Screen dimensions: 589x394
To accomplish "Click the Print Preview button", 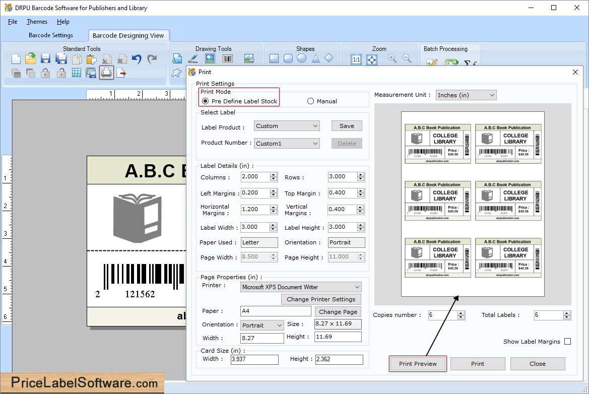I will pos(417,363).
